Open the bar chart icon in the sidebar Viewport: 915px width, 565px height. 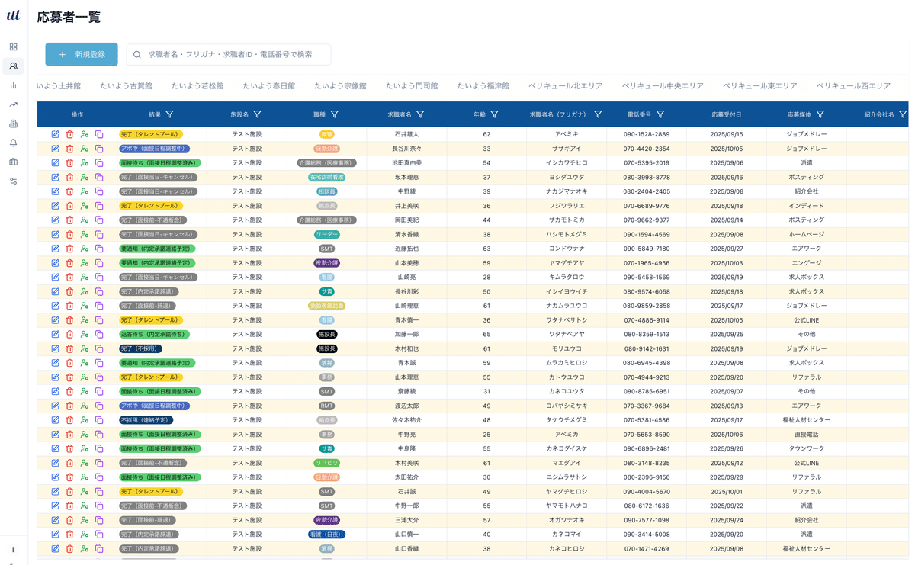(13, 85)
